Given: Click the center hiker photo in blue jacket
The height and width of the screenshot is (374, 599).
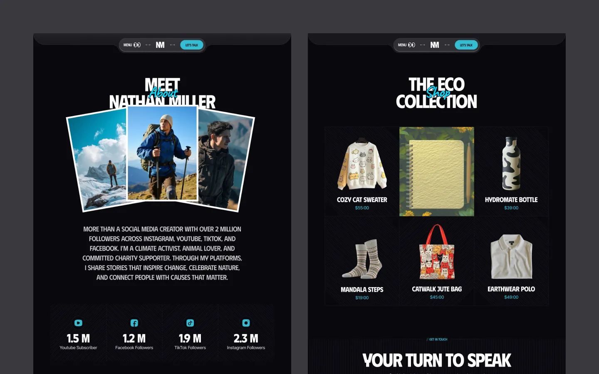Looking at the screenshot, I should click(162, 153).
